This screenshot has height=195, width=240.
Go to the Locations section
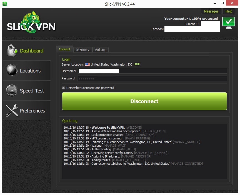click(x=27, y=70)
